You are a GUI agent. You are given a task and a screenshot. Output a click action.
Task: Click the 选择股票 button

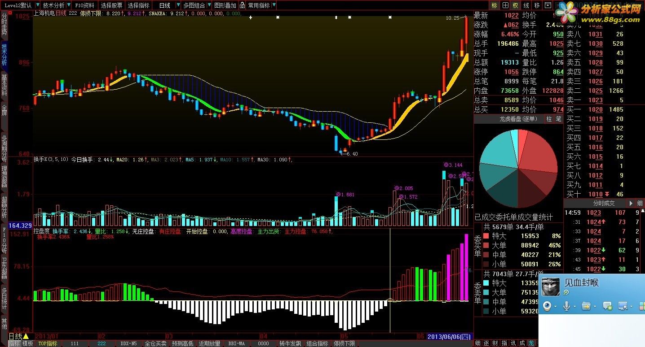tap(111, 5)
